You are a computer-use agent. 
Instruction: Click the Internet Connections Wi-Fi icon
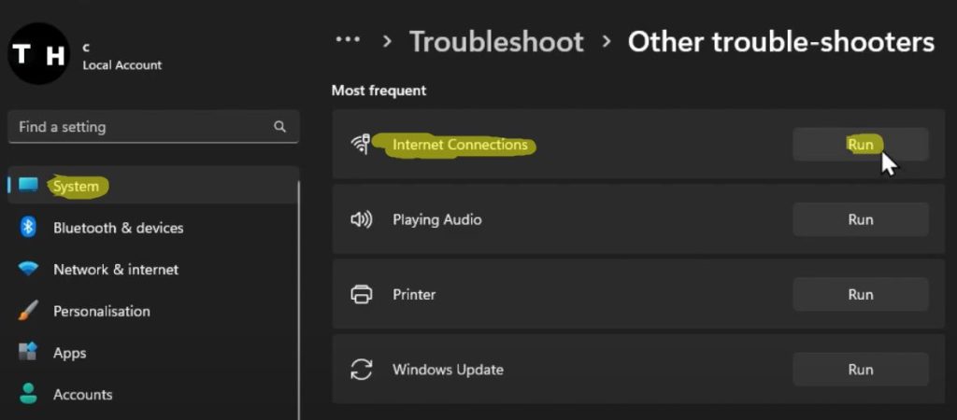(x=361, y=145)
